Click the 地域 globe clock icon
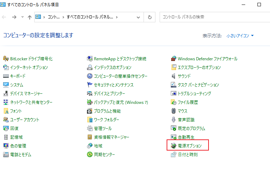 point(90,146)
